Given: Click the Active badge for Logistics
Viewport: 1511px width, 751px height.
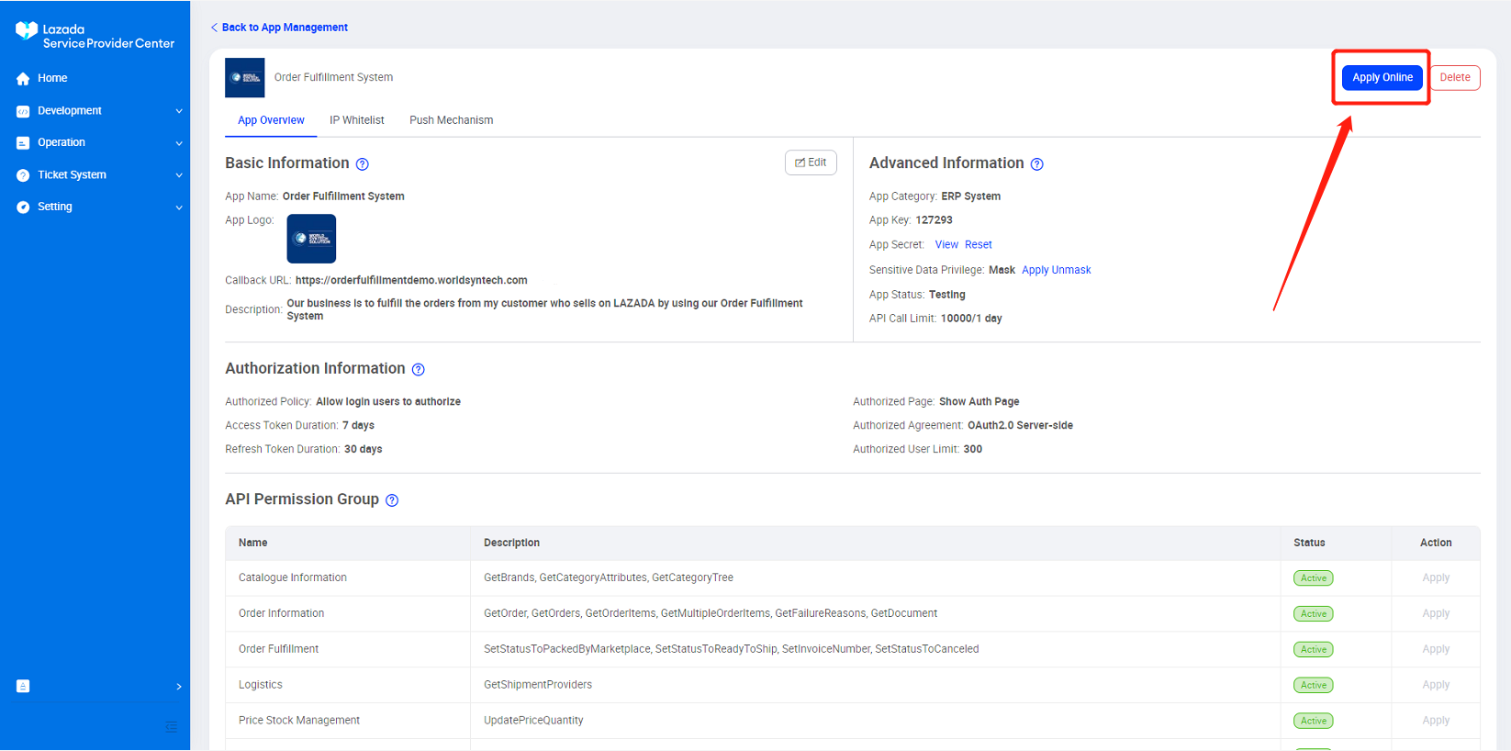Looking at the screenshot, I should pos(1314,686).
